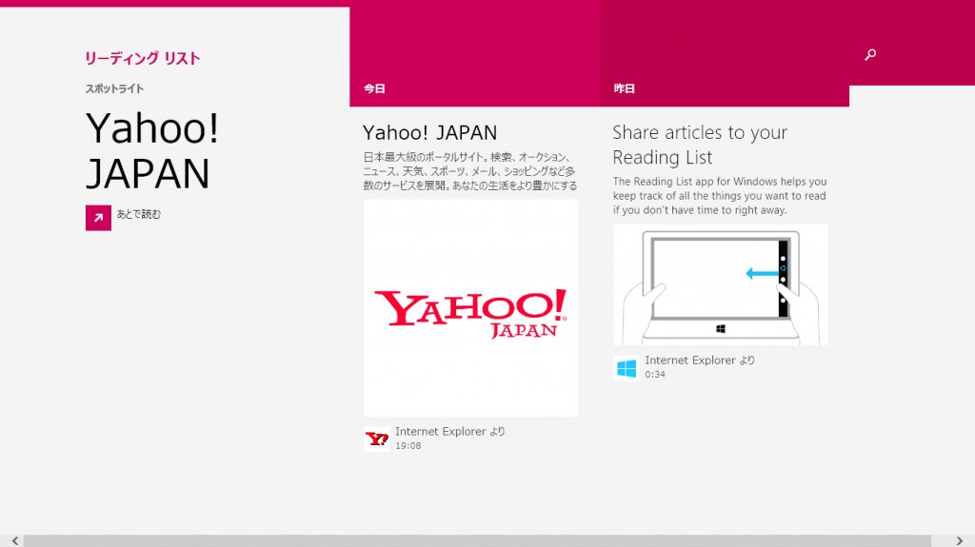Click the Windows logo favicon icon

click(x=627, y=368)
